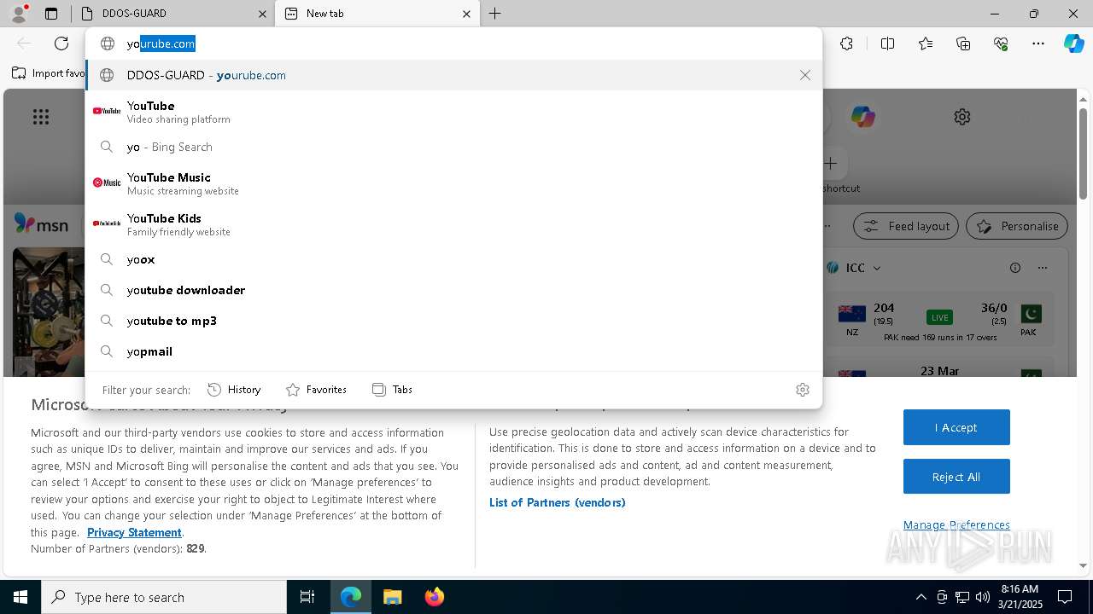
Task: Filter search by Tabs
Action: point(392,390)
